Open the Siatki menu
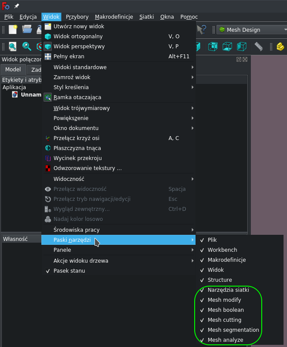The height and width of the screenshot is (347, 287). pos(146,17)
